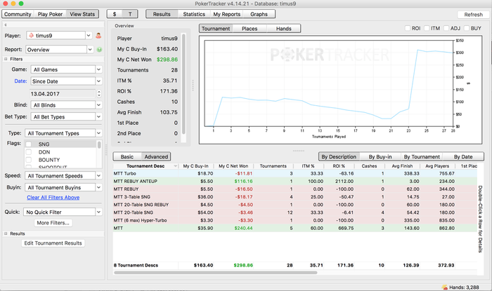Select the tournament T button

pyautogui.click(x=130, y=14)
